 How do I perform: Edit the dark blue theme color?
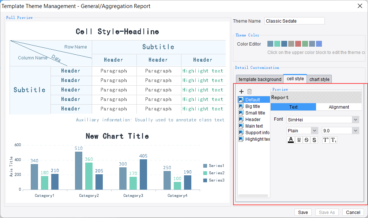(284, 44)
